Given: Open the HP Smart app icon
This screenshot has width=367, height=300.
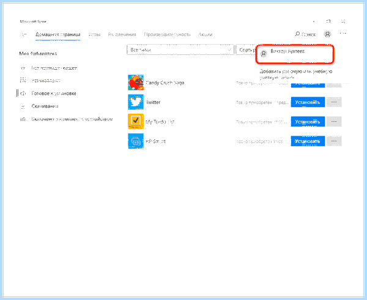Looking at the screenshot, I should [x=136, y=141].
